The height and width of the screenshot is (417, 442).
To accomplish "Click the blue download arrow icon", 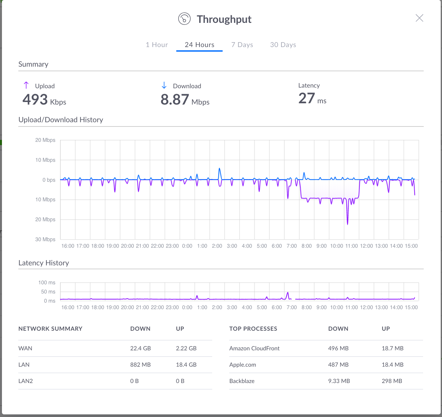I will point(164,86).
